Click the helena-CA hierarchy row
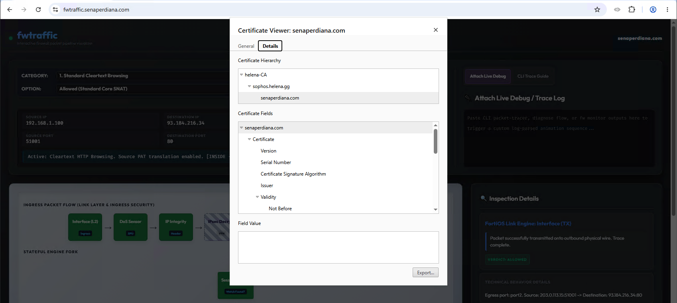677x303 pixels. 338,75
